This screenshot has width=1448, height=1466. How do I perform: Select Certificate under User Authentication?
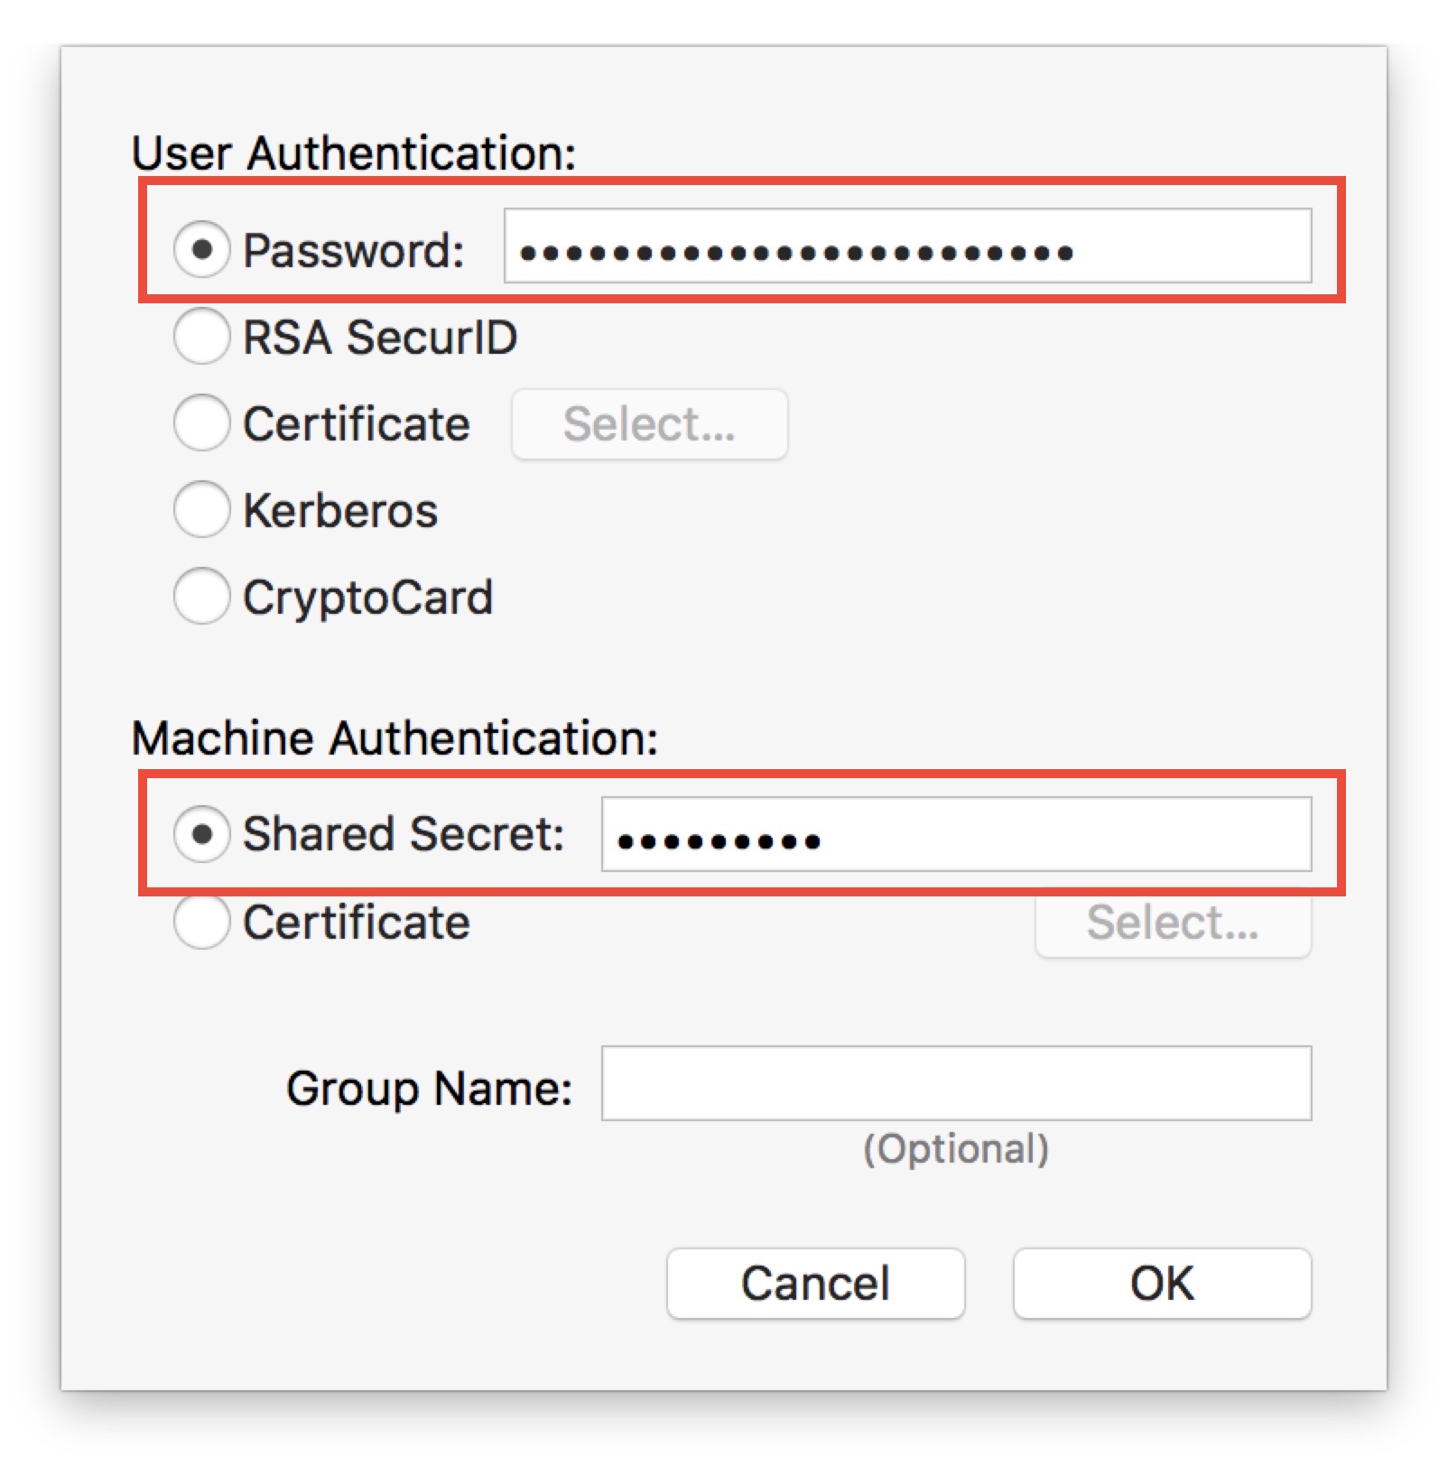pyautogui.click(x=202, y=422)
